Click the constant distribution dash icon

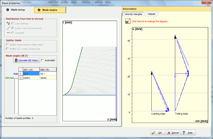[x=9, y=33]
